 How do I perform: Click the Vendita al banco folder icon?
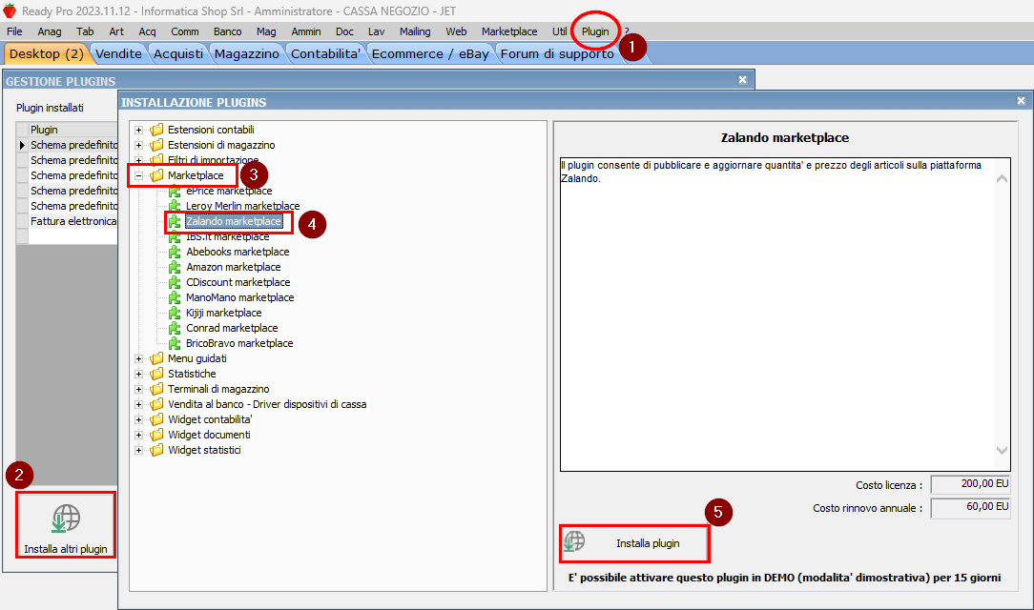point(156,404)
